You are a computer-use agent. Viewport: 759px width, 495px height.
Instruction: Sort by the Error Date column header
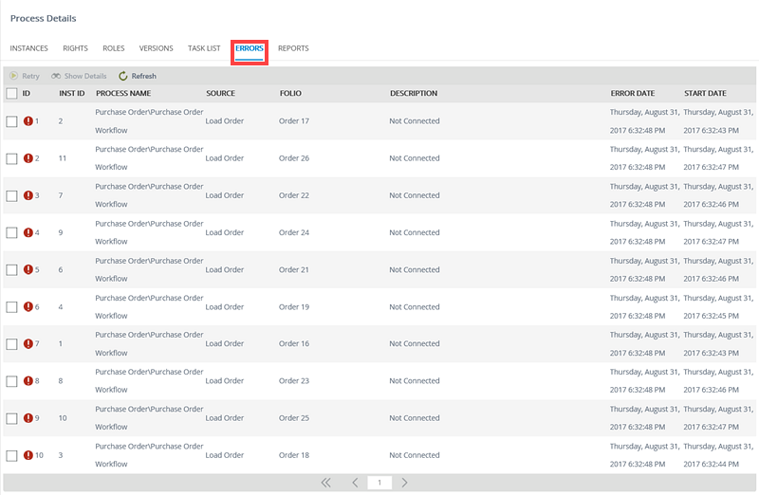click(632, 94)
